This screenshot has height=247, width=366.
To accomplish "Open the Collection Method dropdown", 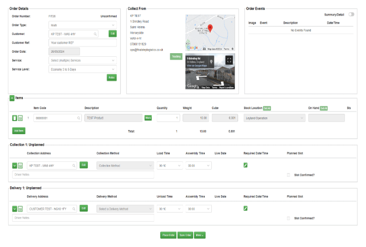I will click(125, 166).
